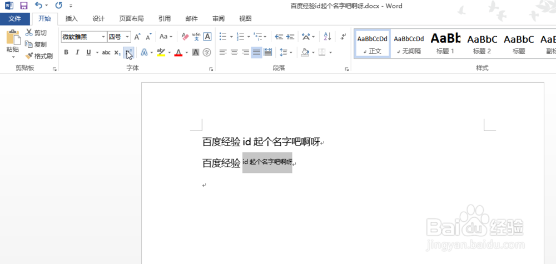
Task: Click the Paste (粘贴) clipboard icon
Action: (13, 37)
